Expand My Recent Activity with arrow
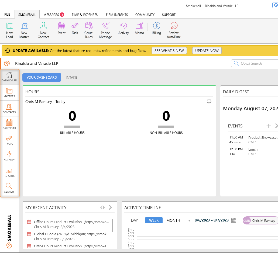 (x=110, y=207)
